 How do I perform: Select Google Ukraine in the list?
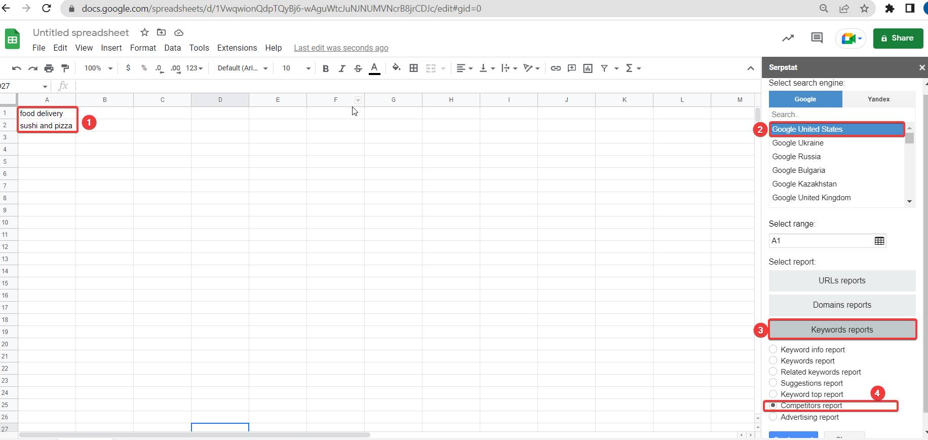click(x=837, y=143)
